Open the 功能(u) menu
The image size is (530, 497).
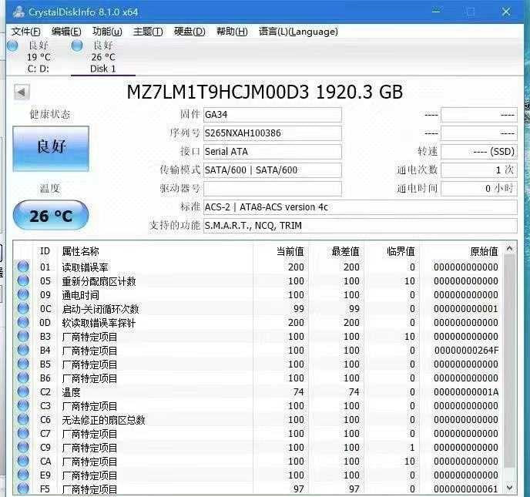coord(107,32)
